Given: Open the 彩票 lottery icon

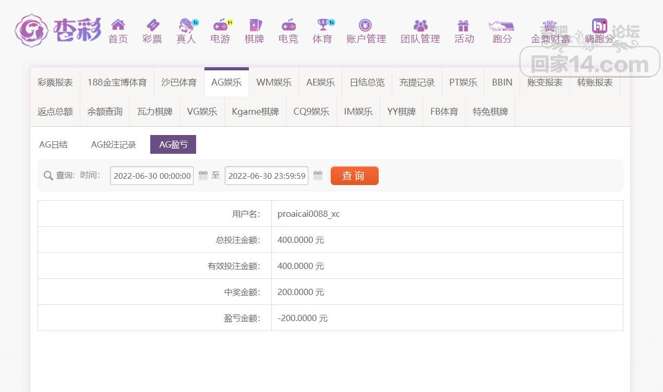Looking at the screenshot, I should 152,25.
